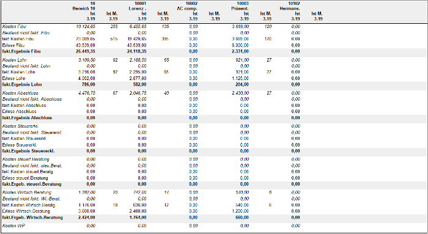The height and width of the screenshot is (234, 428).
Task: Select the value 10.124,65 in Kosten Fibu
Action: 86,27
